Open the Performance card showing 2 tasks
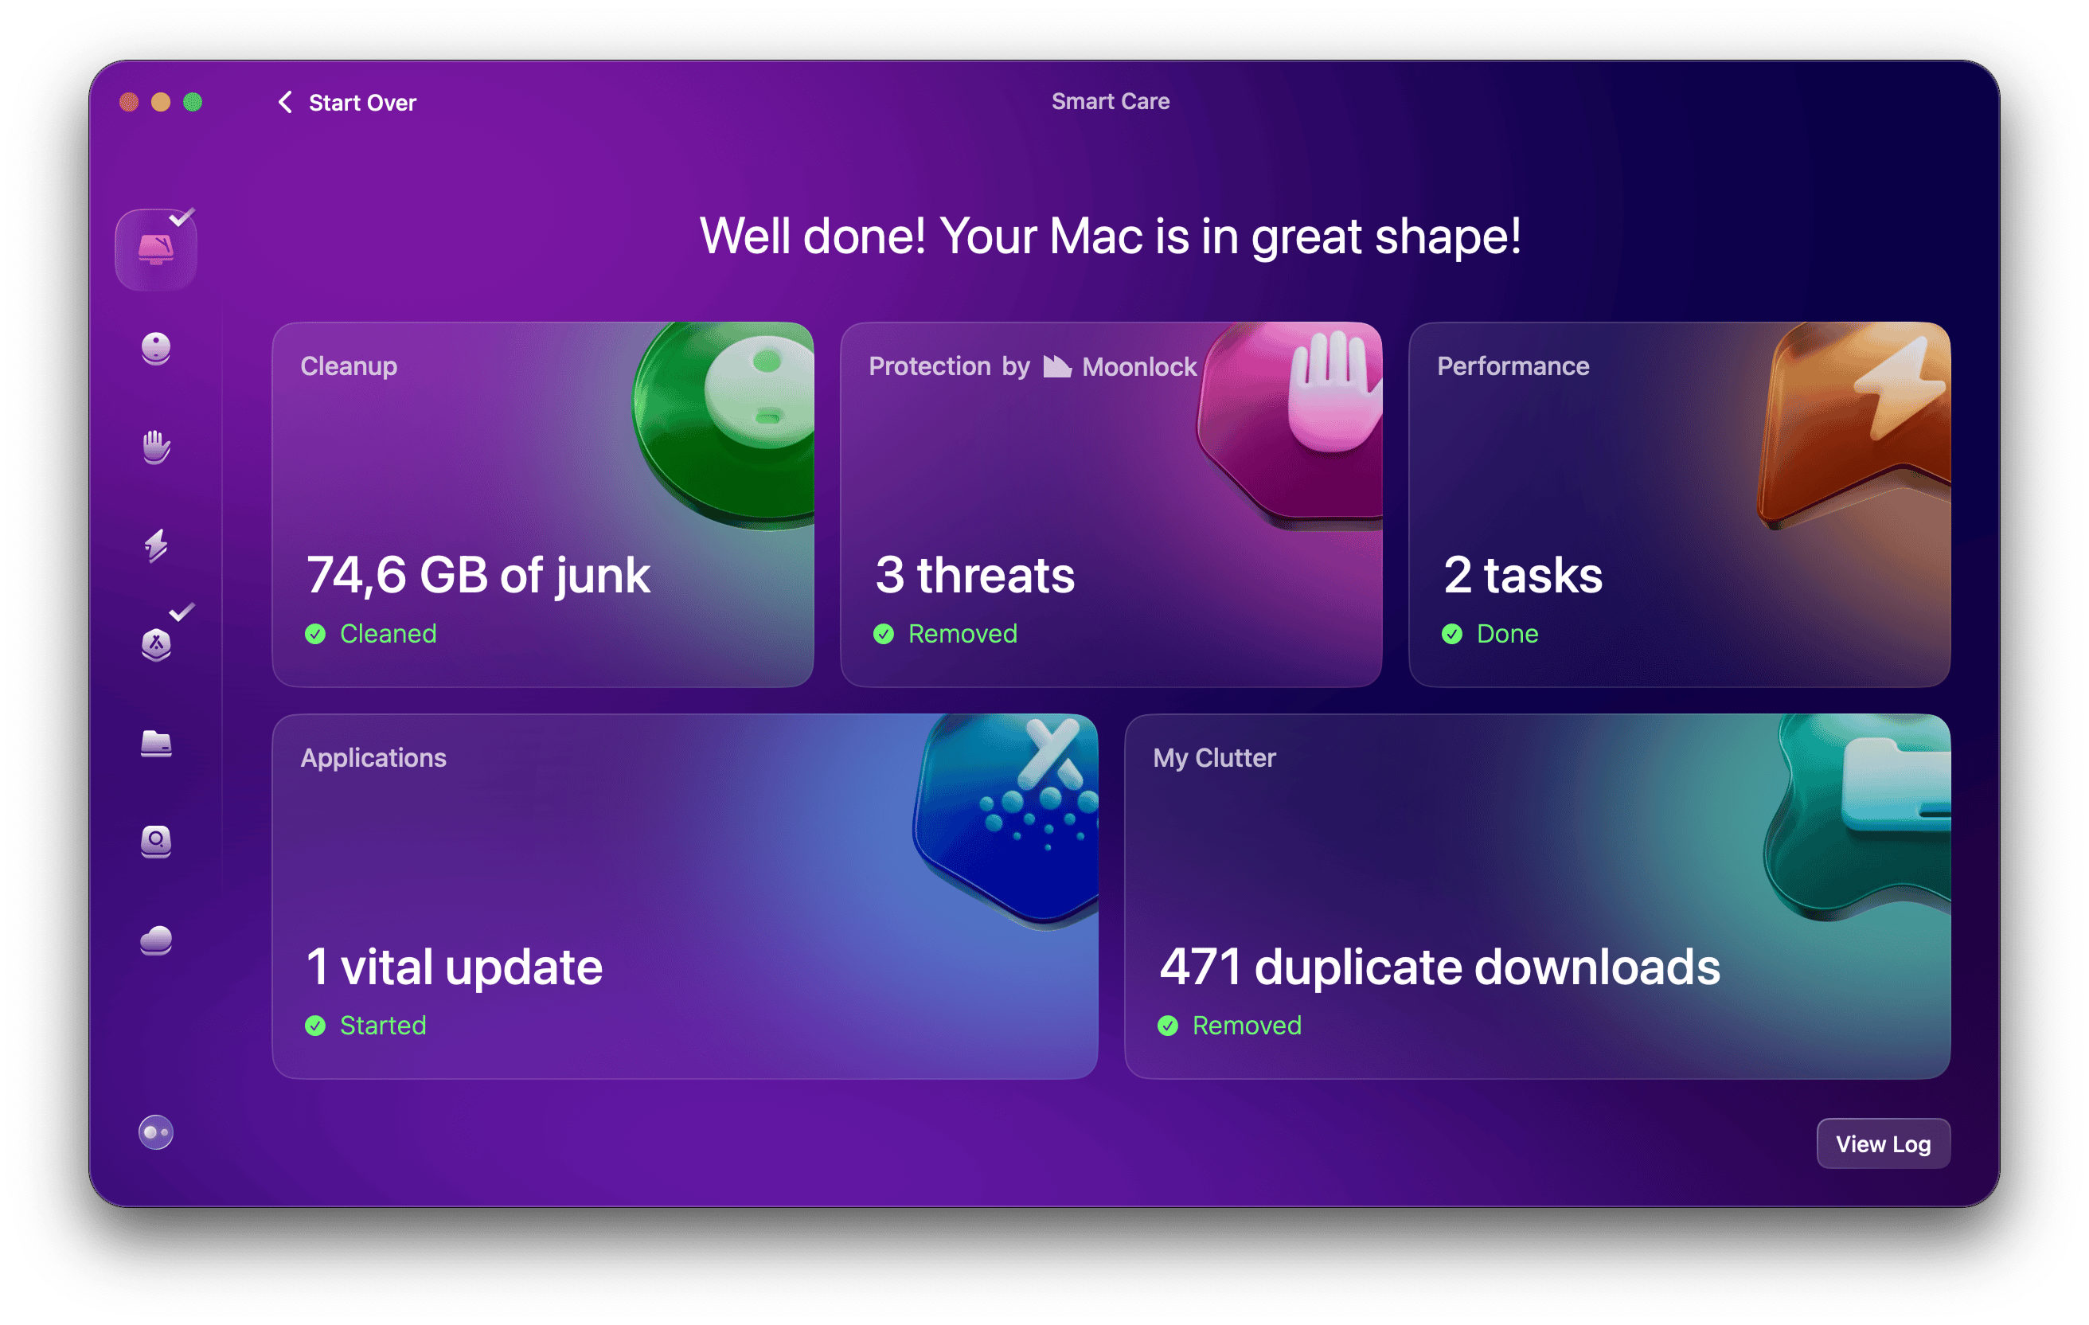The image size is (2089, 1325). [1679, 503]
